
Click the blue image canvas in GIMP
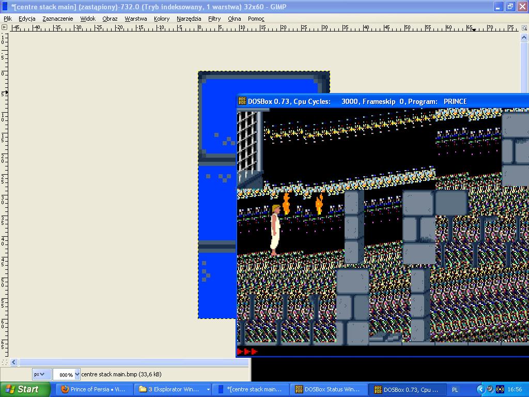point(217,195)
